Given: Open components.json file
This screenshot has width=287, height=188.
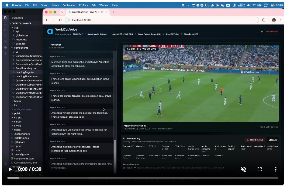Looking at the screenshot, I should click(x=24, y=159).
